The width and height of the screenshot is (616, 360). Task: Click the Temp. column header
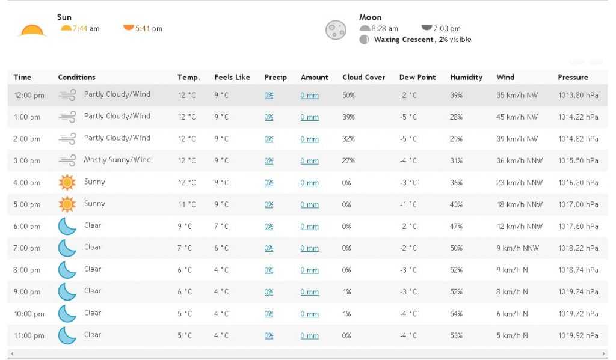click(188, 78)
